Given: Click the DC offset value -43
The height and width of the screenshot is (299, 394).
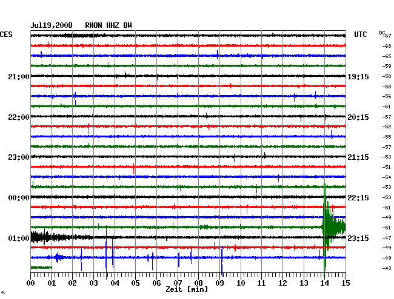Looking at the screenshot, I should click(387, 268).
